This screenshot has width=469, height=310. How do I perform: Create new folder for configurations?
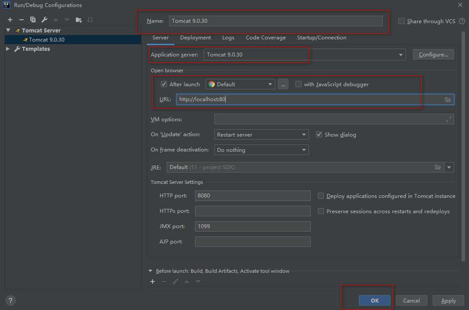[78, 20]
